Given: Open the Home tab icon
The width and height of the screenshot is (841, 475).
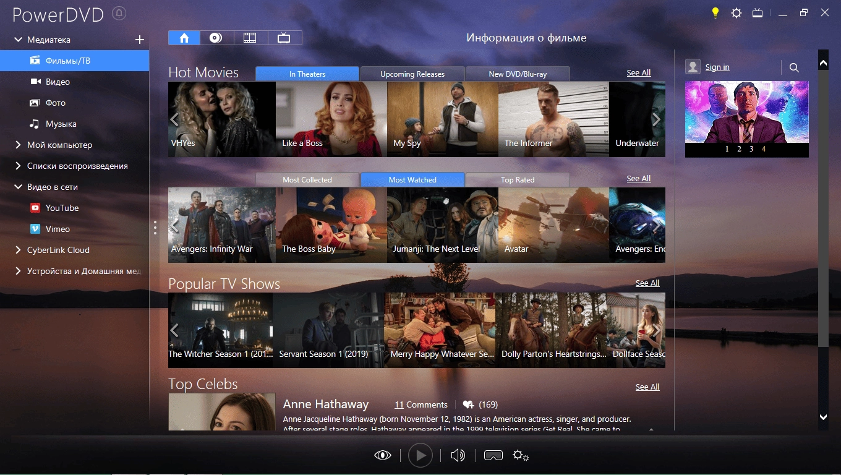Looking at the screenshot, I should [x=184, y=38].
